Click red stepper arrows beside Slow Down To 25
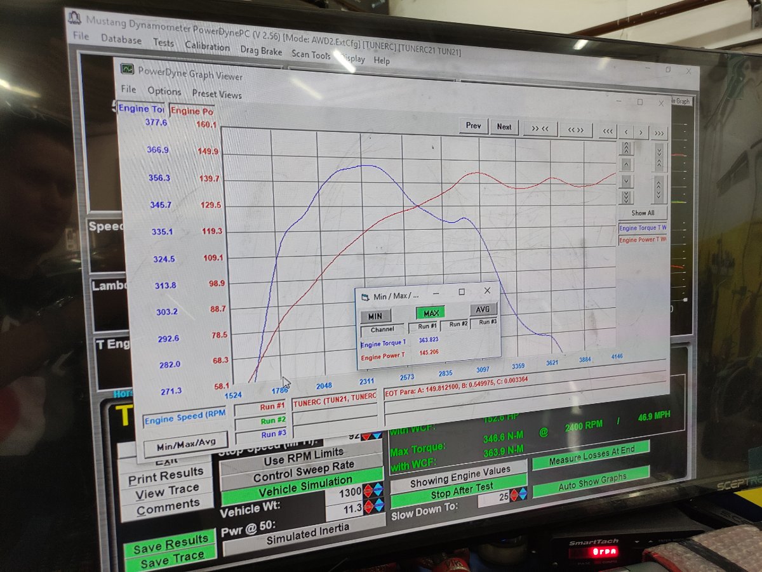762x572 pixels. click(x=513, y=496)
